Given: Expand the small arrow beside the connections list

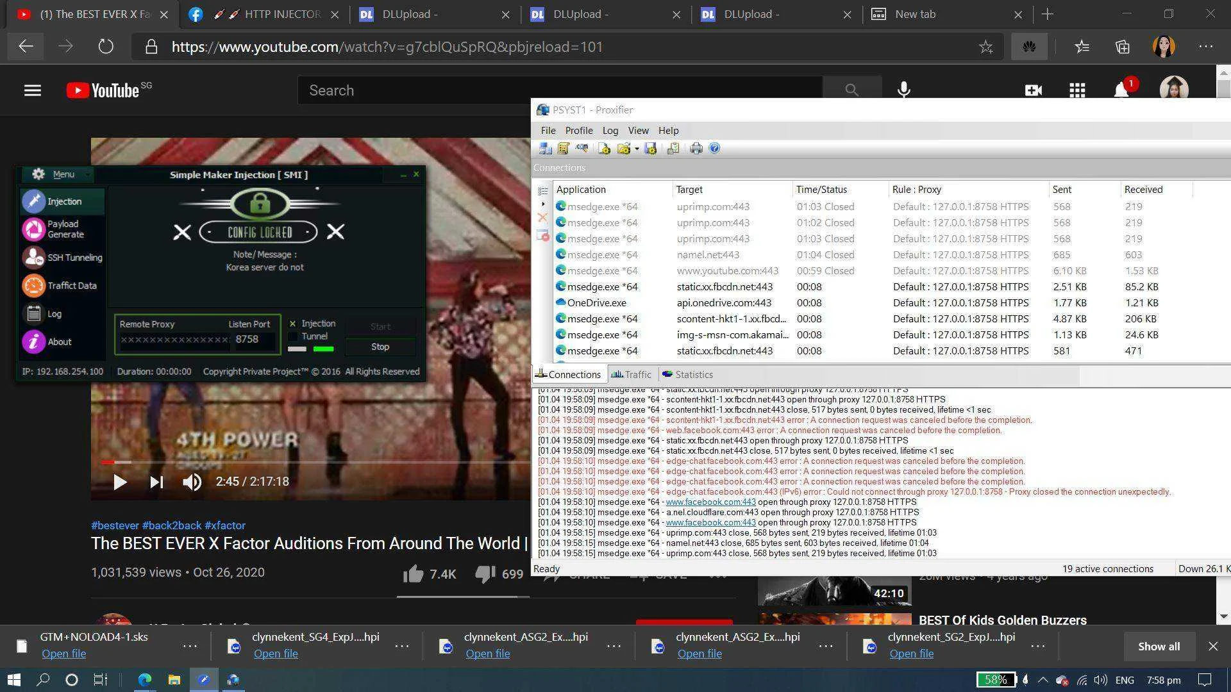Looking at the screenshot, I should tap(543, 204).
